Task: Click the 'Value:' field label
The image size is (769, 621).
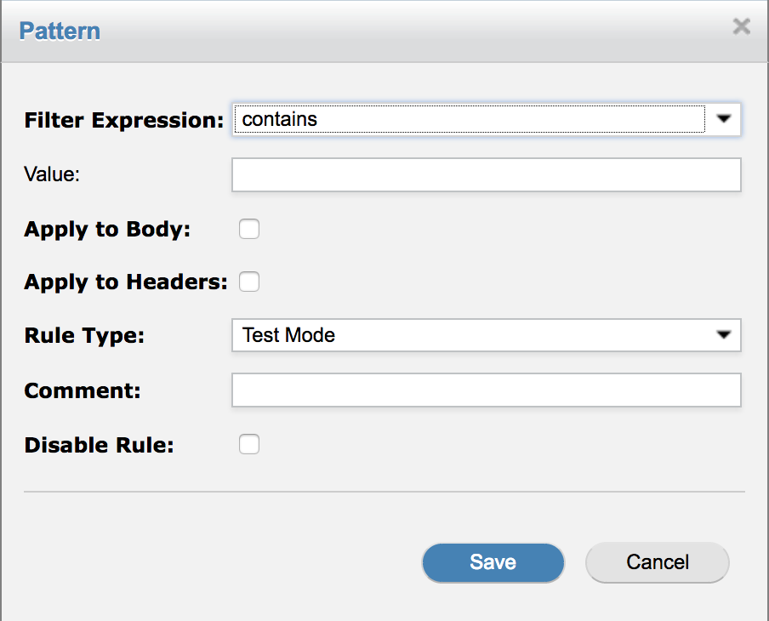Action: pyautogui.click(x=51, y=174)
